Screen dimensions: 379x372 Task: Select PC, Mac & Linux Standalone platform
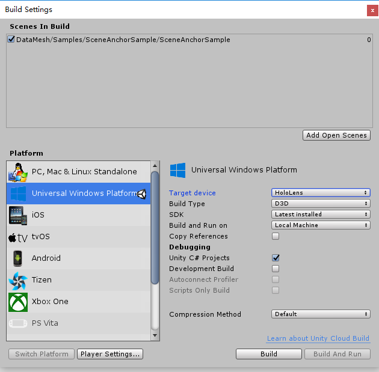[78, 172]
